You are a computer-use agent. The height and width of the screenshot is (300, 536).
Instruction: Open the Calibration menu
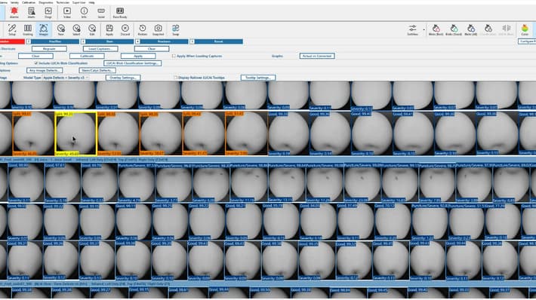[29, 2]
